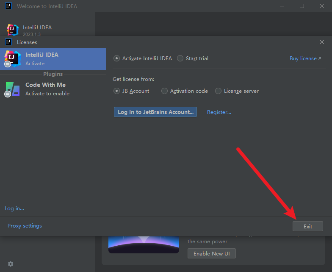Click Log In to JetBrains Account button
The width and height of the screenshot is (332, 272).
[155, 112]
